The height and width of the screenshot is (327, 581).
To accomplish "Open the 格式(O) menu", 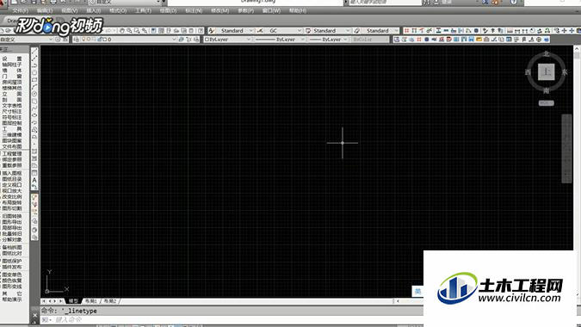I will click(118, 10).
